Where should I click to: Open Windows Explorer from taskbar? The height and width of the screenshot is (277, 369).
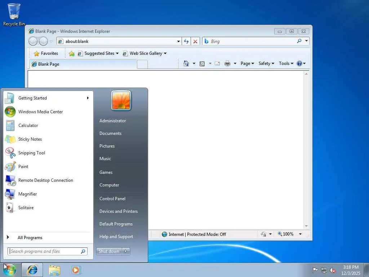pos(55,270)
